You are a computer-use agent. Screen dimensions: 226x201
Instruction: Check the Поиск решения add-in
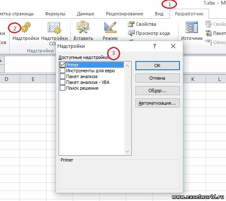(62, 88)
